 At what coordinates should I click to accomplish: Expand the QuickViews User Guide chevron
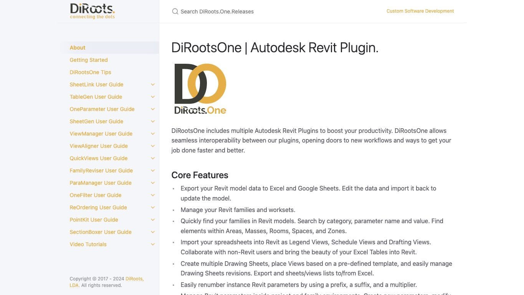pos(153,158)
